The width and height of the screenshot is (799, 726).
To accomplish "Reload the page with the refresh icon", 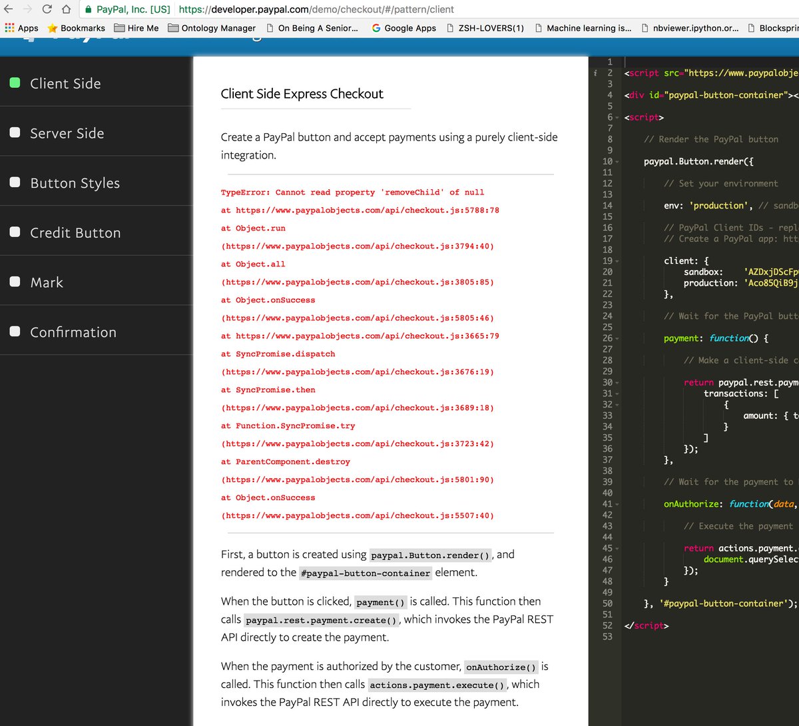I will (x=47, y=9).
